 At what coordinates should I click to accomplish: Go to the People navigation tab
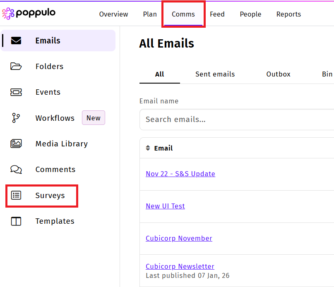pyautogui.click(x=250, y=14)
